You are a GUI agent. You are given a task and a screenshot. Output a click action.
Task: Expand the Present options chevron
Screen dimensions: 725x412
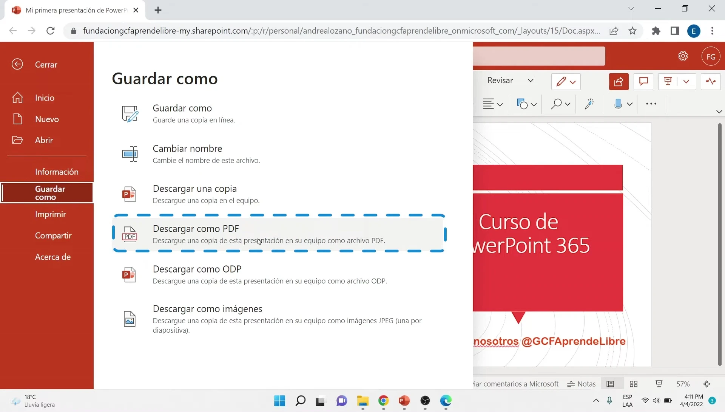(686, 82)
